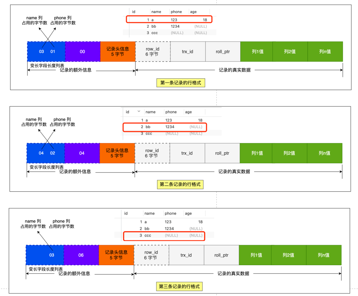Click the orange 记录头信息 box in second record

pyautogui.click(x=117, y=153)
